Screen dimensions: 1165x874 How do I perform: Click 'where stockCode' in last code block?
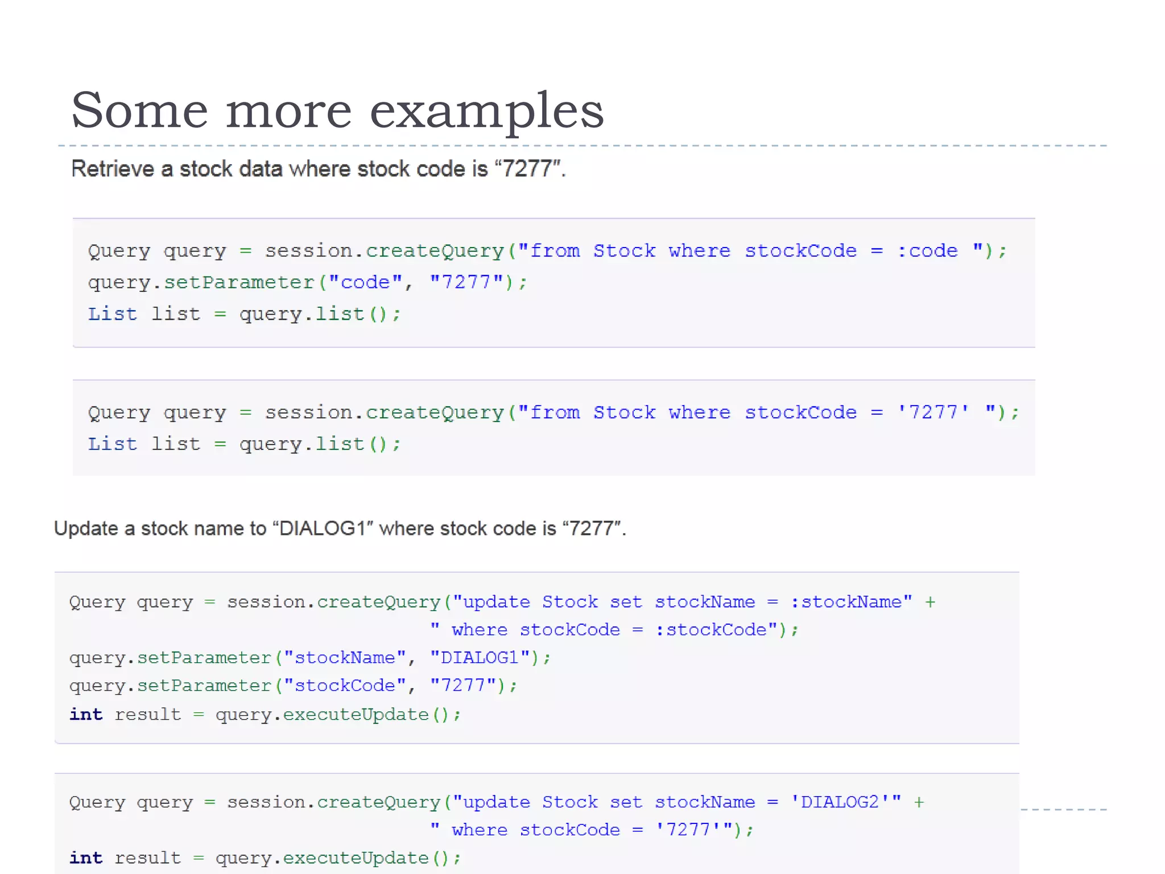pyautogui.click(x=535, y=830)
